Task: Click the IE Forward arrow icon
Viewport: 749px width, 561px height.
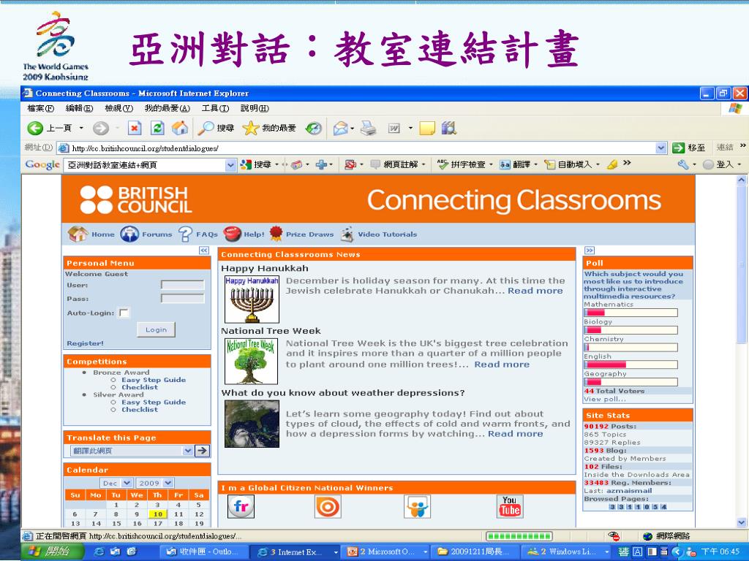Action: tap(100, 128)
